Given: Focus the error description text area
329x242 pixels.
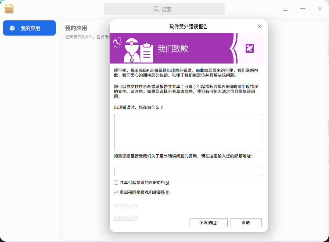Looking at the screenshot, I should (188, 132).
